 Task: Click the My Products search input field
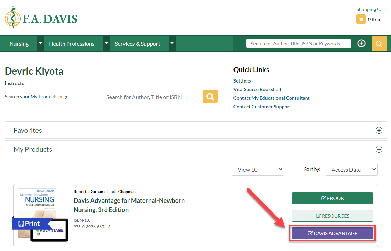[x=152, y=97]
